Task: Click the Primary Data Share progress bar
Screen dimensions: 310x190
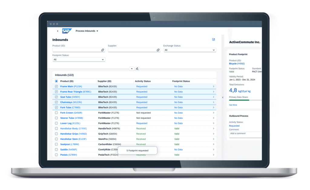Action: point(245,100)
